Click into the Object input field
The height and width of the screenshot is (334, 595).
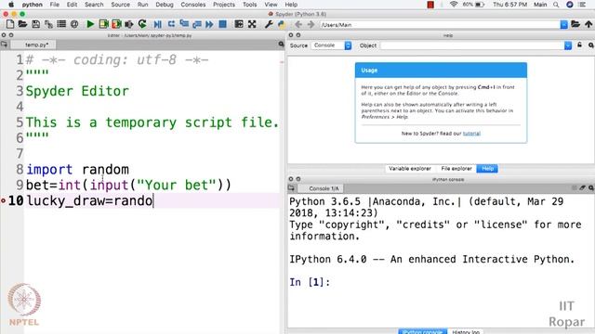tap(472, 45)
